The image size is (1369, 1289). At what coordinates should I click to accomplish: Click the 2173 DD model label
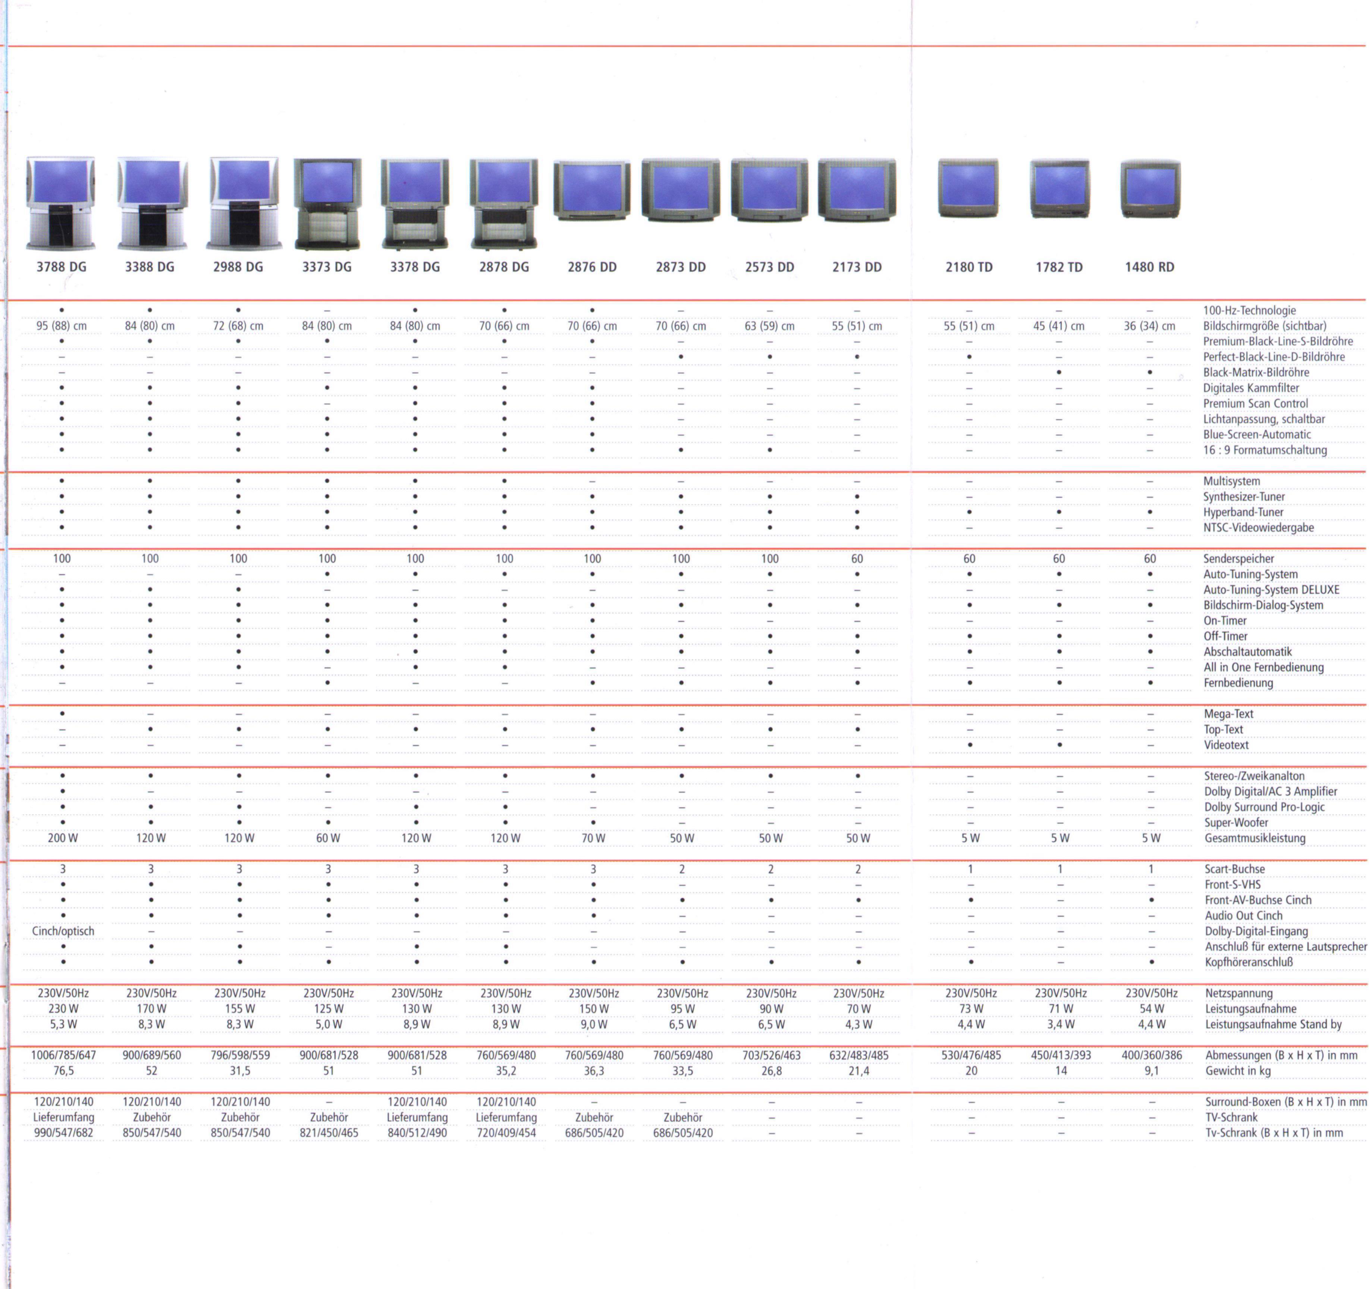(x=857, y=267)
